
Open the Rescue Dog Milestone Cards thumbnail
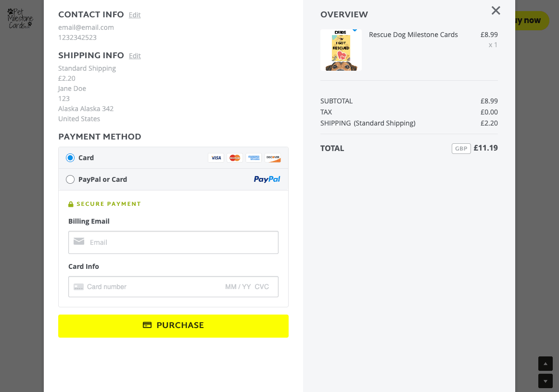(341, 50)
